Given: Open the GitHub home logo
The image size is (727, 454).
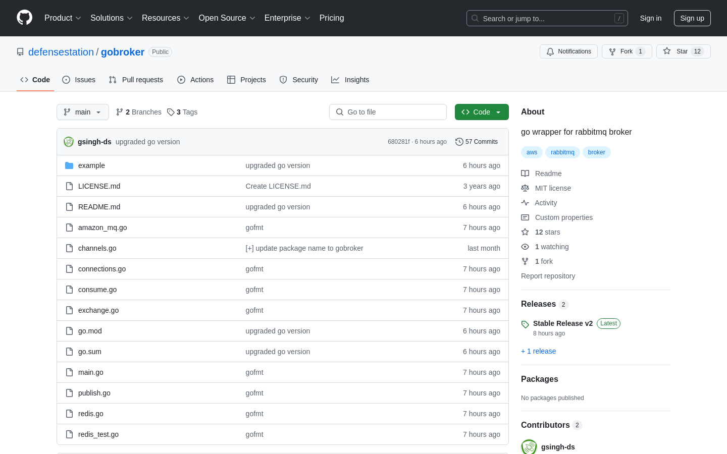Looking at the screenshot, I should coord(24,18).
